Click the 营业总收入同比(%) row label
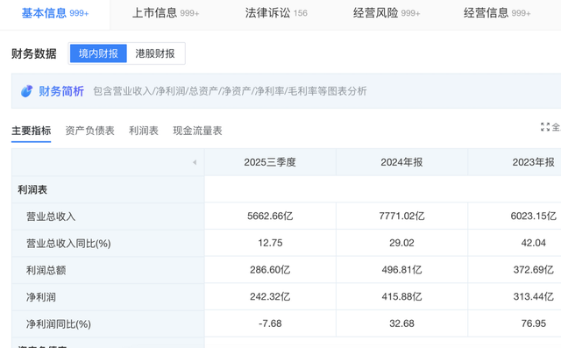Viewport: 561px width, 348px height. point(68,244)
